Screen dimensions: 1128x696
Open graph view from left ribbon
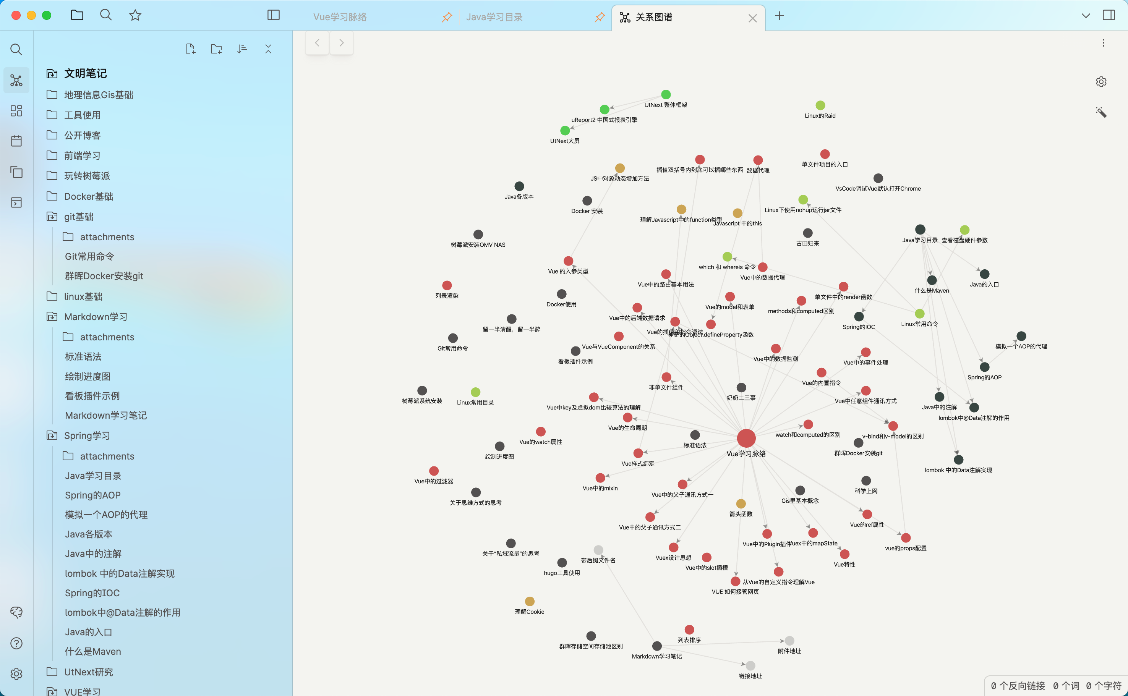coord(16,81)
